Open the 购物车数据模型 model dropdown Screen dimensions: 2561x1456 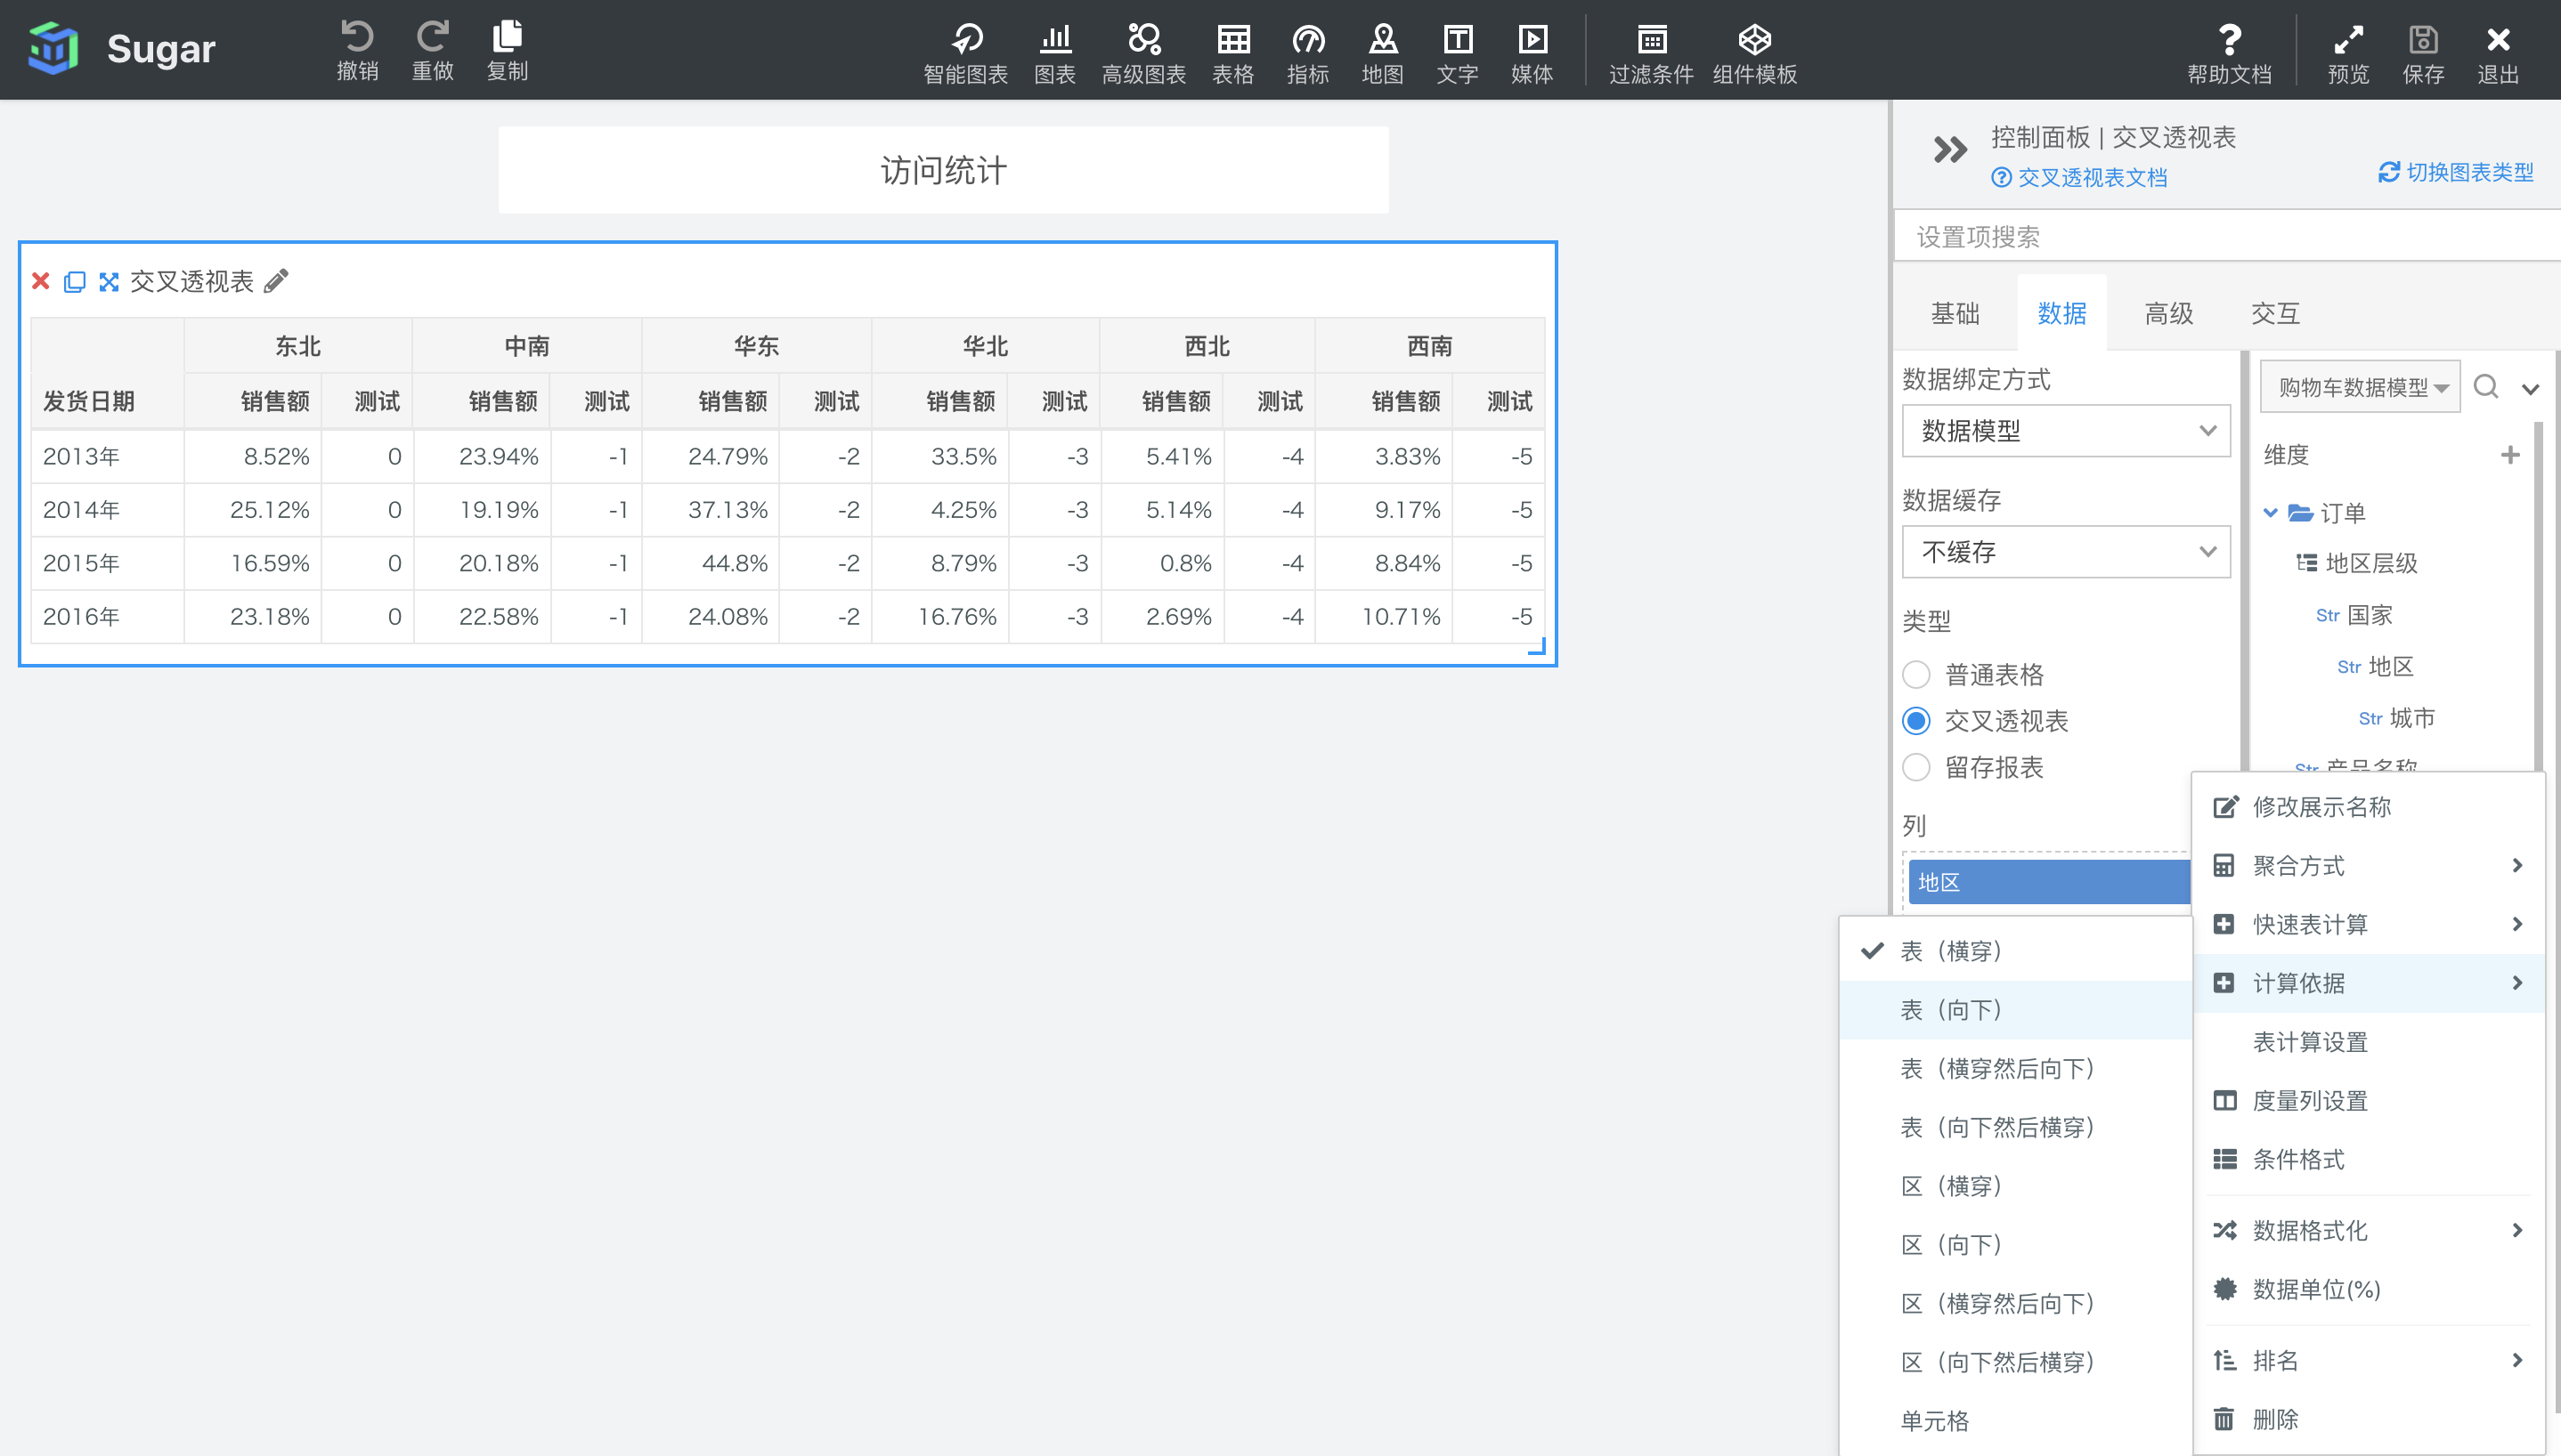(x=2360, y=387)
